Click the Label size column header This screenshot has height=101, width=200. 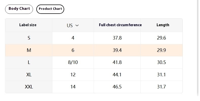coord(28,25)
